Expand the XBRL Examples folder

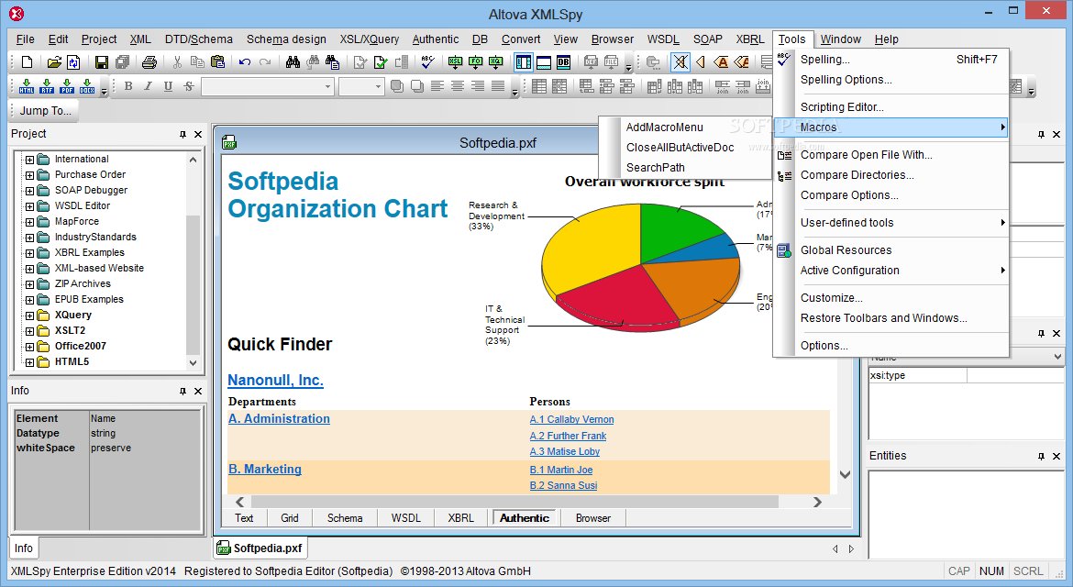29,253
